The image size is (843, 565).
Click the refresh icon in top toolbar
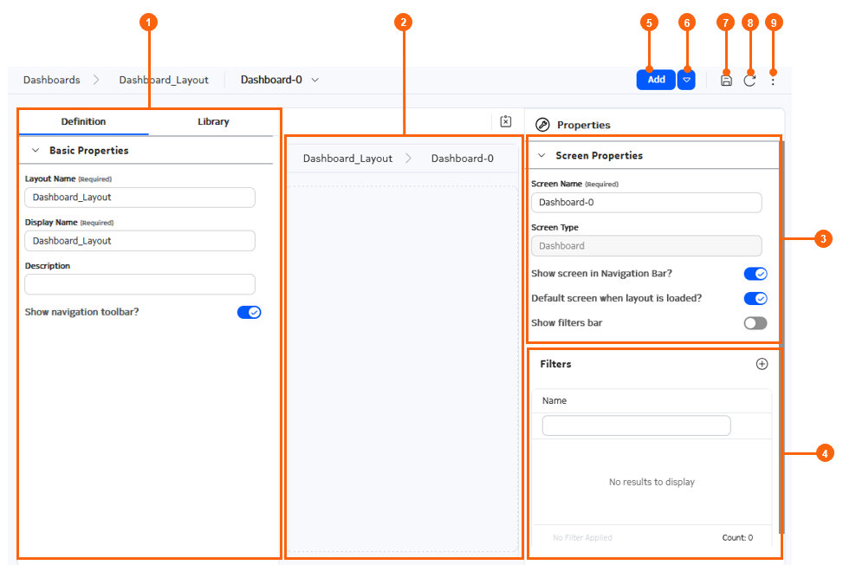pyautogui.click(x=749, y=81)
